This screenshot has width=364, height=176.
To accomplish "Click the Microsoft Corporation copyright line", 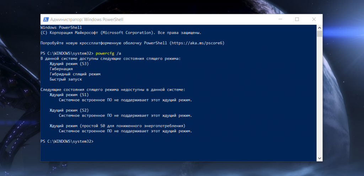I will [x=121, y=33].
